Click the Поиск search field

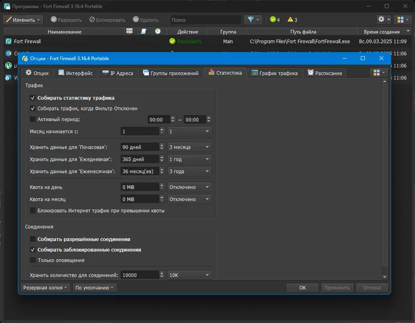[x=206, y=20]
